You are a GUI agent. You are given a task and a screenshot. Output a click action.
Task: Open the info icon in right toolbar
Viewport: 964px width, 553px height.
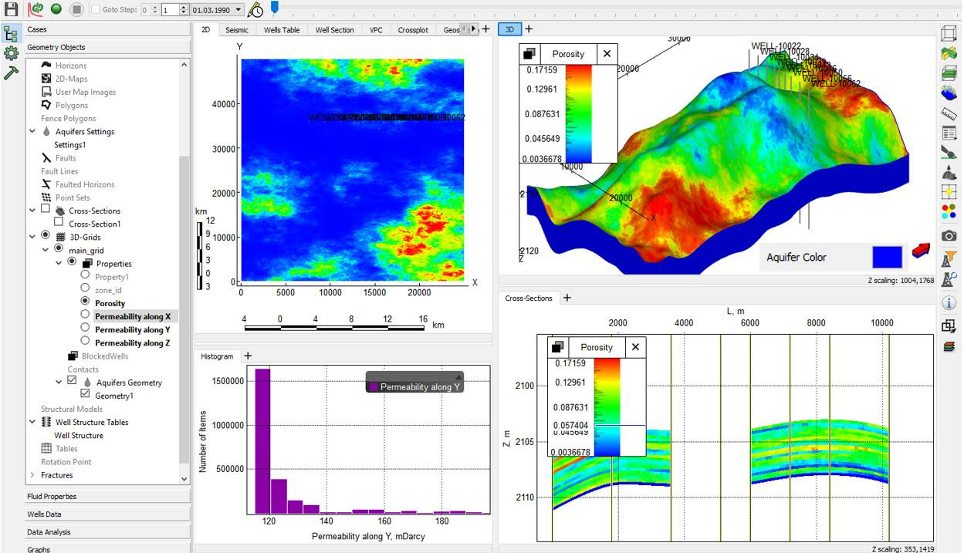pyautogui.click(x=949, y=303)
